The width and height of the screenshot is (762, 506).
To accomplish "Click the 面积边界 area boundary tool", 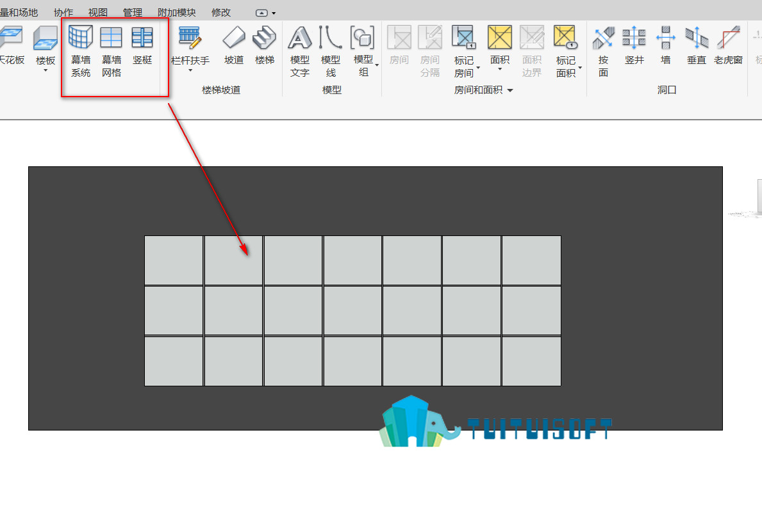I will [532, 51].
